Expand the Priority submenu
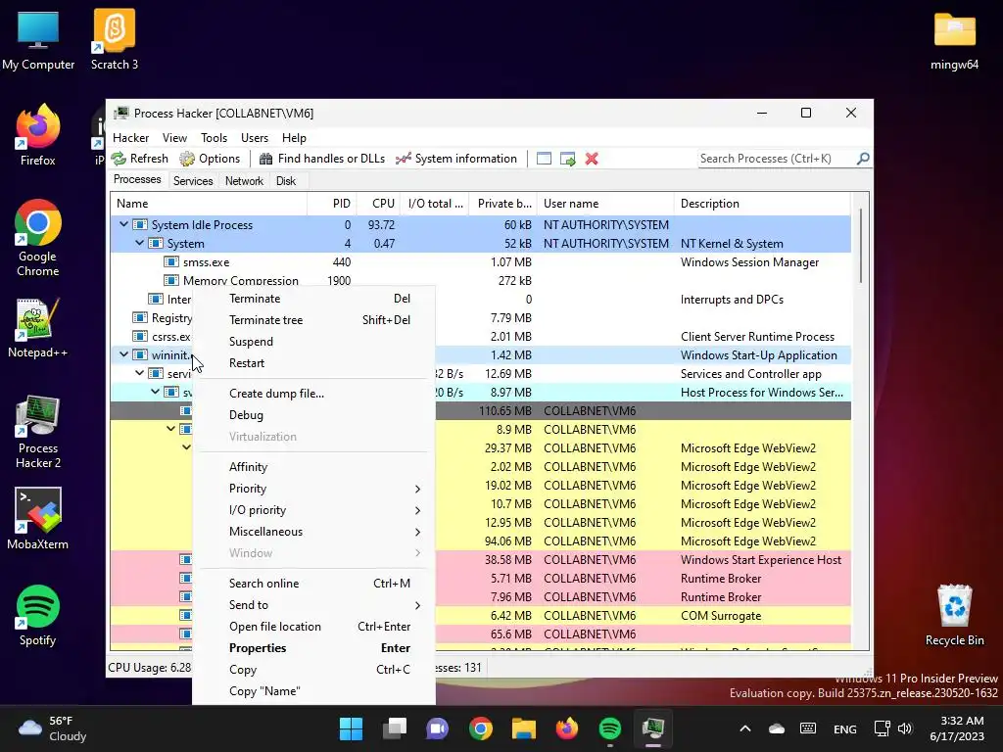Screen dimensions: 1003x752 313,489
